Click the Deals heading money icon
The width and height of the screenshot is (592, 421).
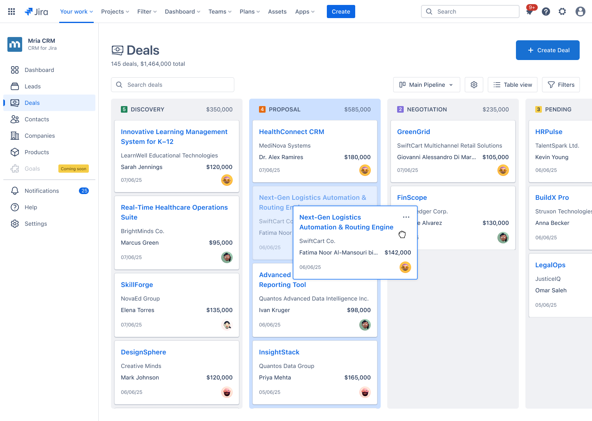coord(117,50)
